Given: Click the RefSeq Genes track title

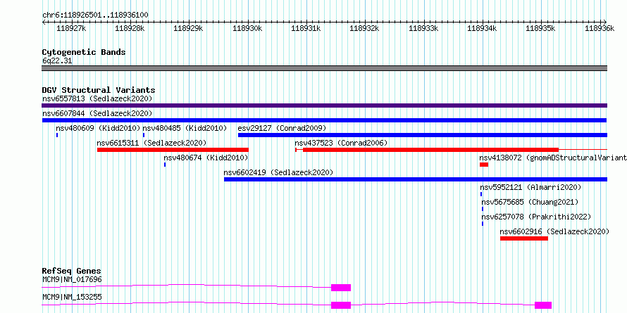Looking at the screenshot, I should [x=72, y=271].
